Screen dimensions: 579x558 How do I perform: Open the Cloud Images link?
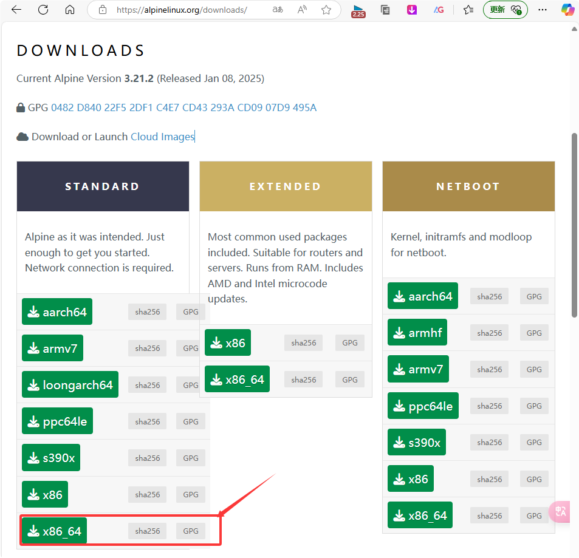point(162,137)
